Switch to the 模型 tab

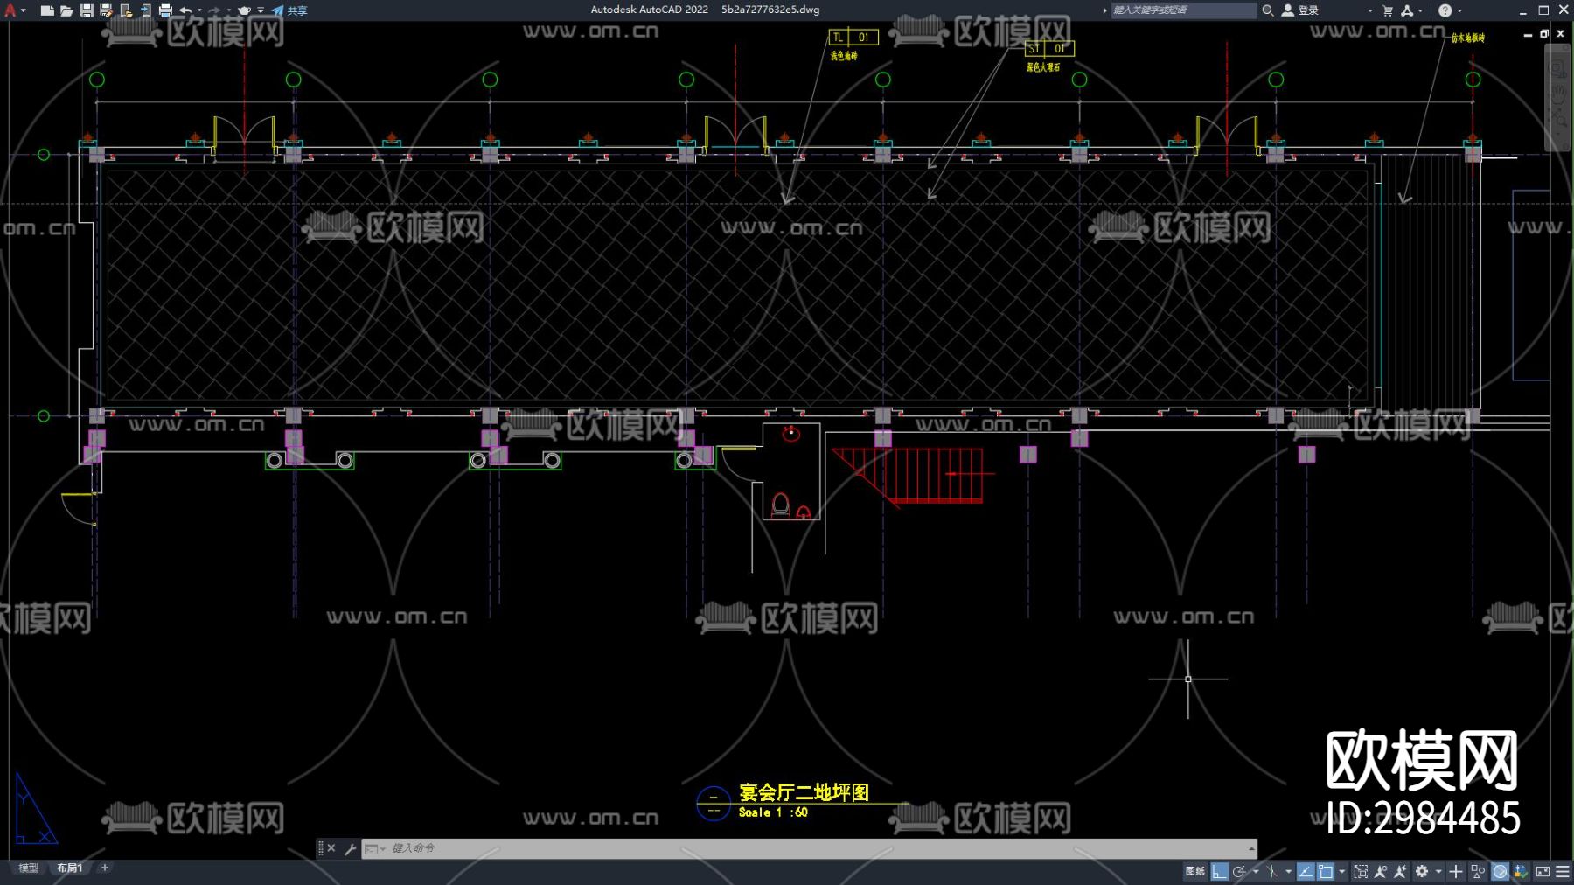click(29, 868)
